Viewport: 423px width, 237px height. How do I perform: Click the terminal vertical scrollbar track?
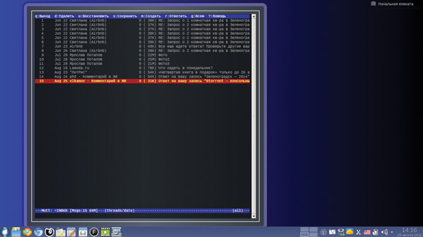coord(254,116)
